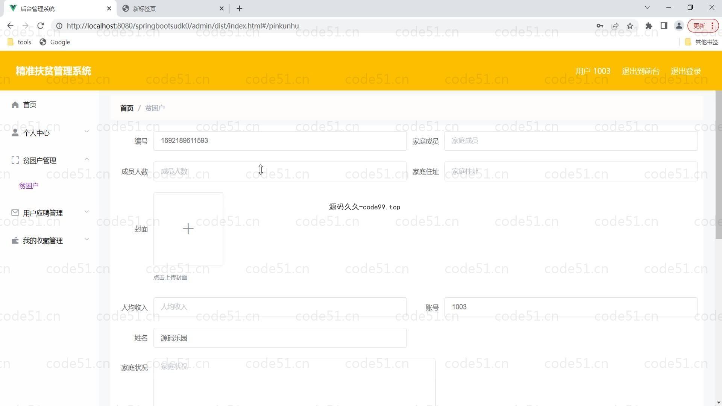Open the saved passwords key icon

click(x=600, y=26)
